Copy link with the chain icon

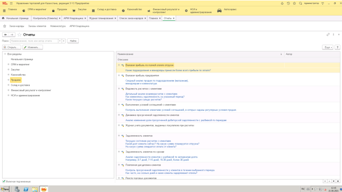(328, 34)
